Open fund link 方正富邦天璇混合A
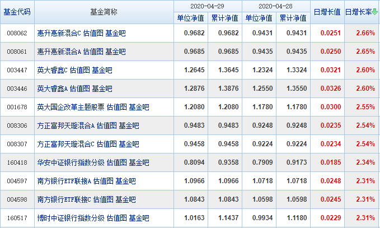The width and height of the screenshot is (380, 228). click(x=65, y=125)
